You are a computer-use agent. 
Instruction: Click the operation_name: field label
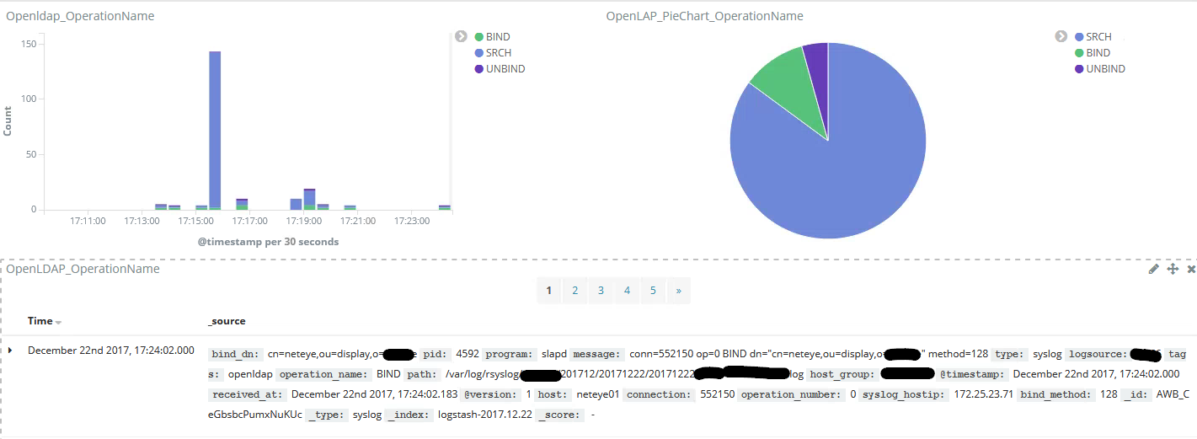tap(324, 374)
